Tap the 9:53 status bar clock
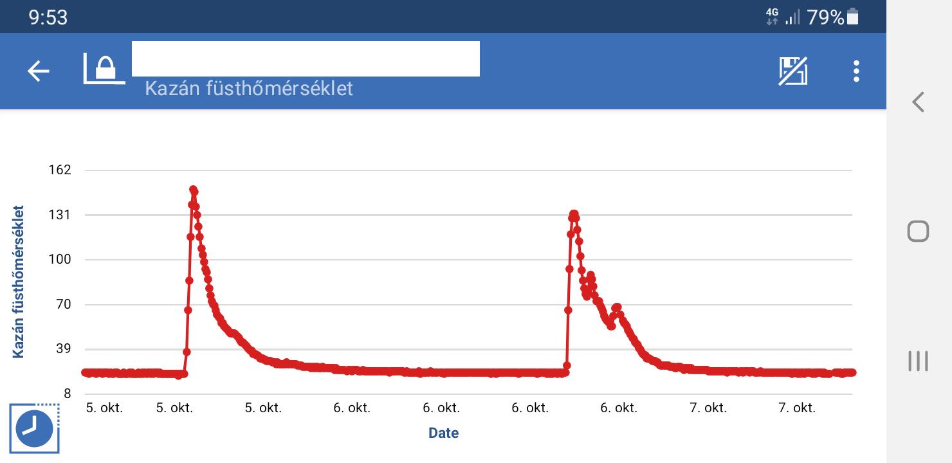The height and width of the screenshot is (463, 952). (48, 17)
